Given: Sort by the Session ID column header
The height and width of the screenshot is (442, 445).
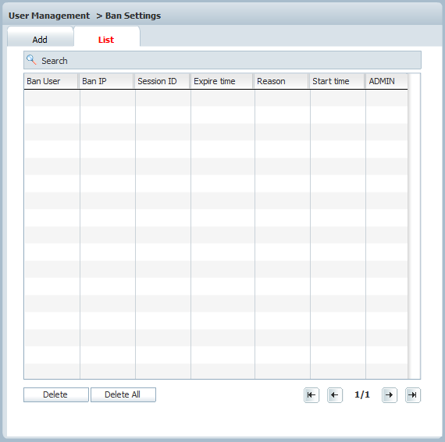Looking at the screenshot, I should [x=162, y=81].
